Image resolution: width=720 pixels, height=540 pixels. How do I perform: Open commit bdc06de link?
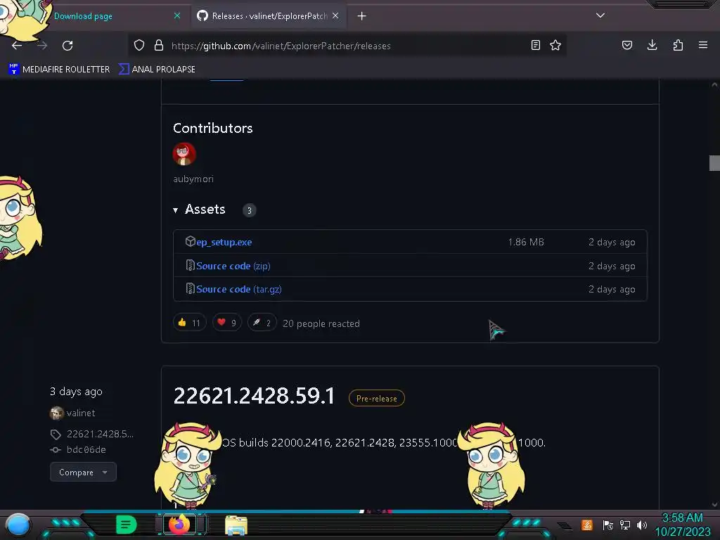tap(86, 449)
